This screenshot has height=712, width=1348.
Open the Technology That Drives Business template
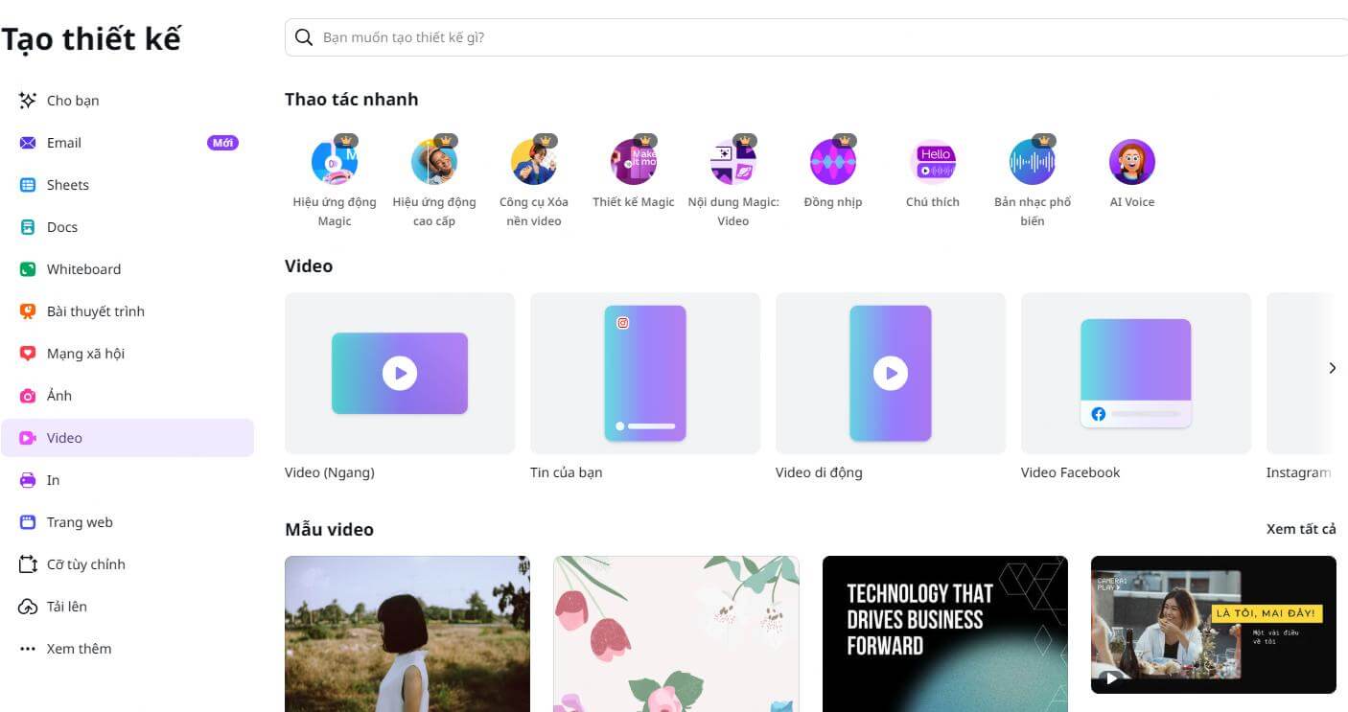(x=944, y=632)
